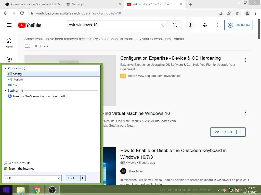Click the YouTube search magnifier button
The width and height of the screenshot is (261, 195).
tap(175, 25)
